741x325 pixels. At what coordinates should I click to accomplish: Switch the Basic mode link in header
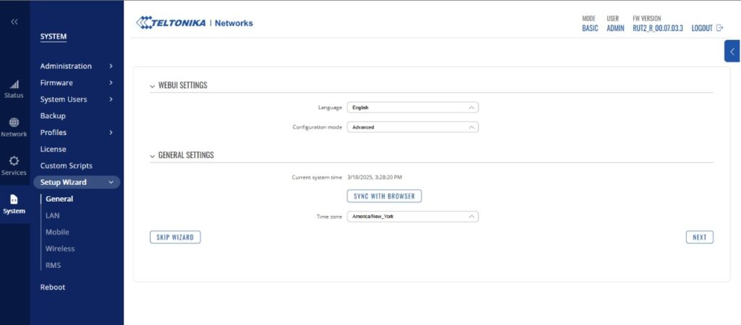pyautogui.click(x=590, y=28)
